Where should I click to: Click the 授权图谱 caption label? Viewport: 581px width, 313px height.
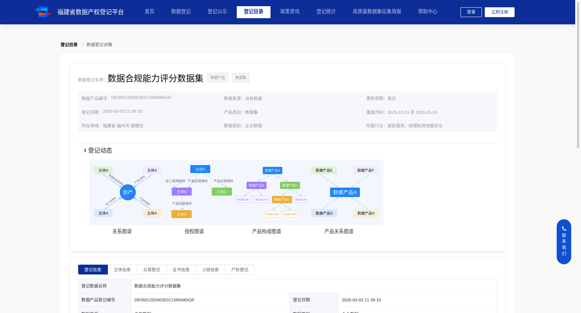(194, 231)
